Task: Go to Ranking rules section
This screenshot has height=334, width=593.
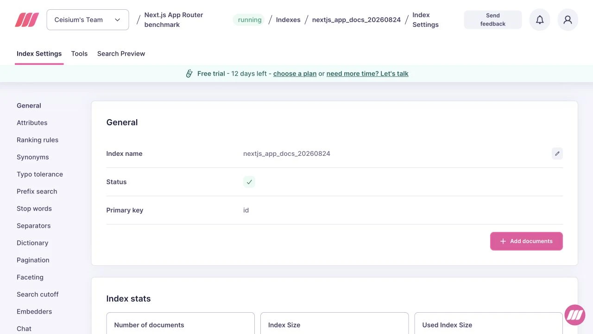Action: pos(38,140)
